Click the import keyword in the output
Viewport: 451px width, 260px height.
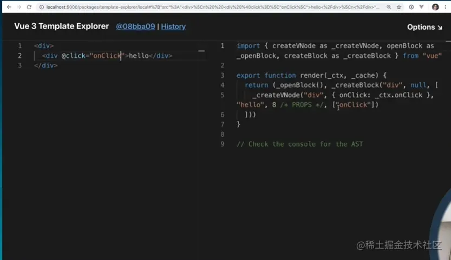pos(248,46)
